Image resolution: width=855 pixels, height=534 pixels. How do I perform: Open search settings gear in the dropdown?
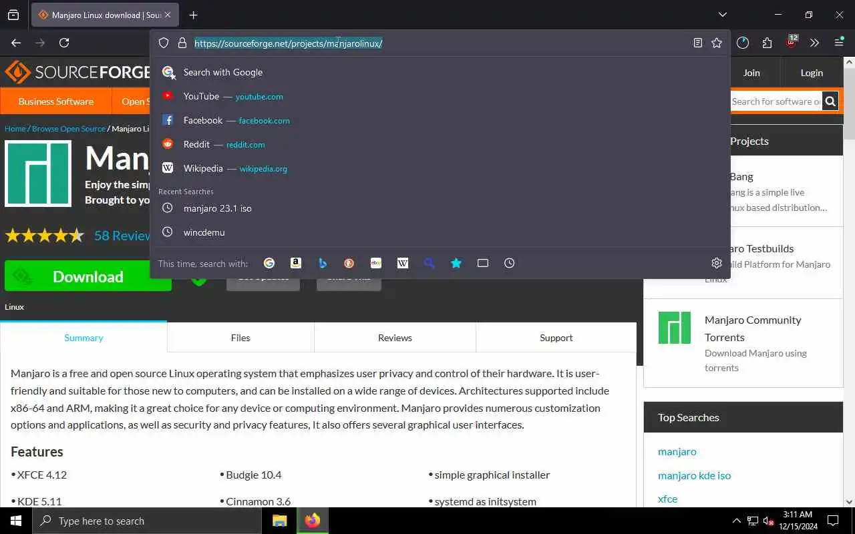pos(717,263)
